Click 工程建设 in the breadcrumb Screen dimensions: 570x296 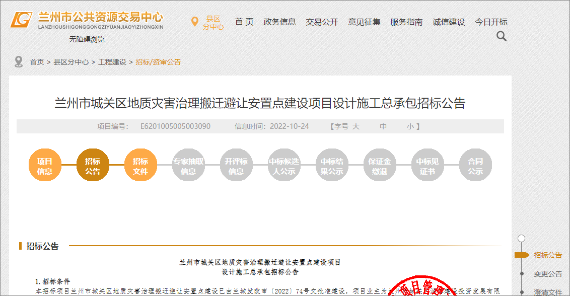(x=112, y=62)
